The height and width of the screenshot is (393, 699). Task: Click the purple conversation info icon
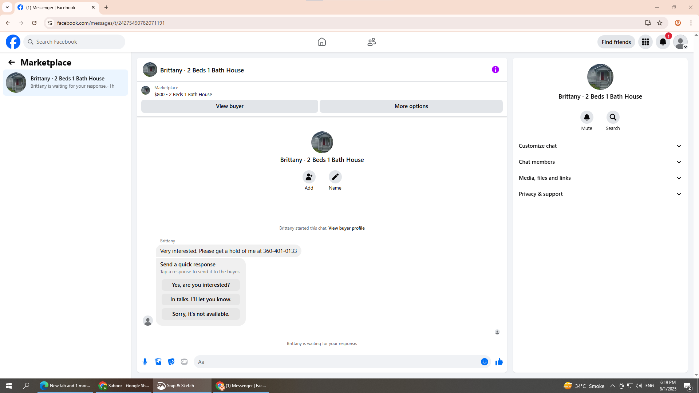(x=495, y=70)
